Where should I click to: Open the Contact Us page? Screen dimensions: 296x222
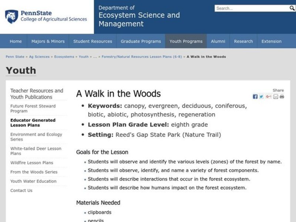coord(21,191)
